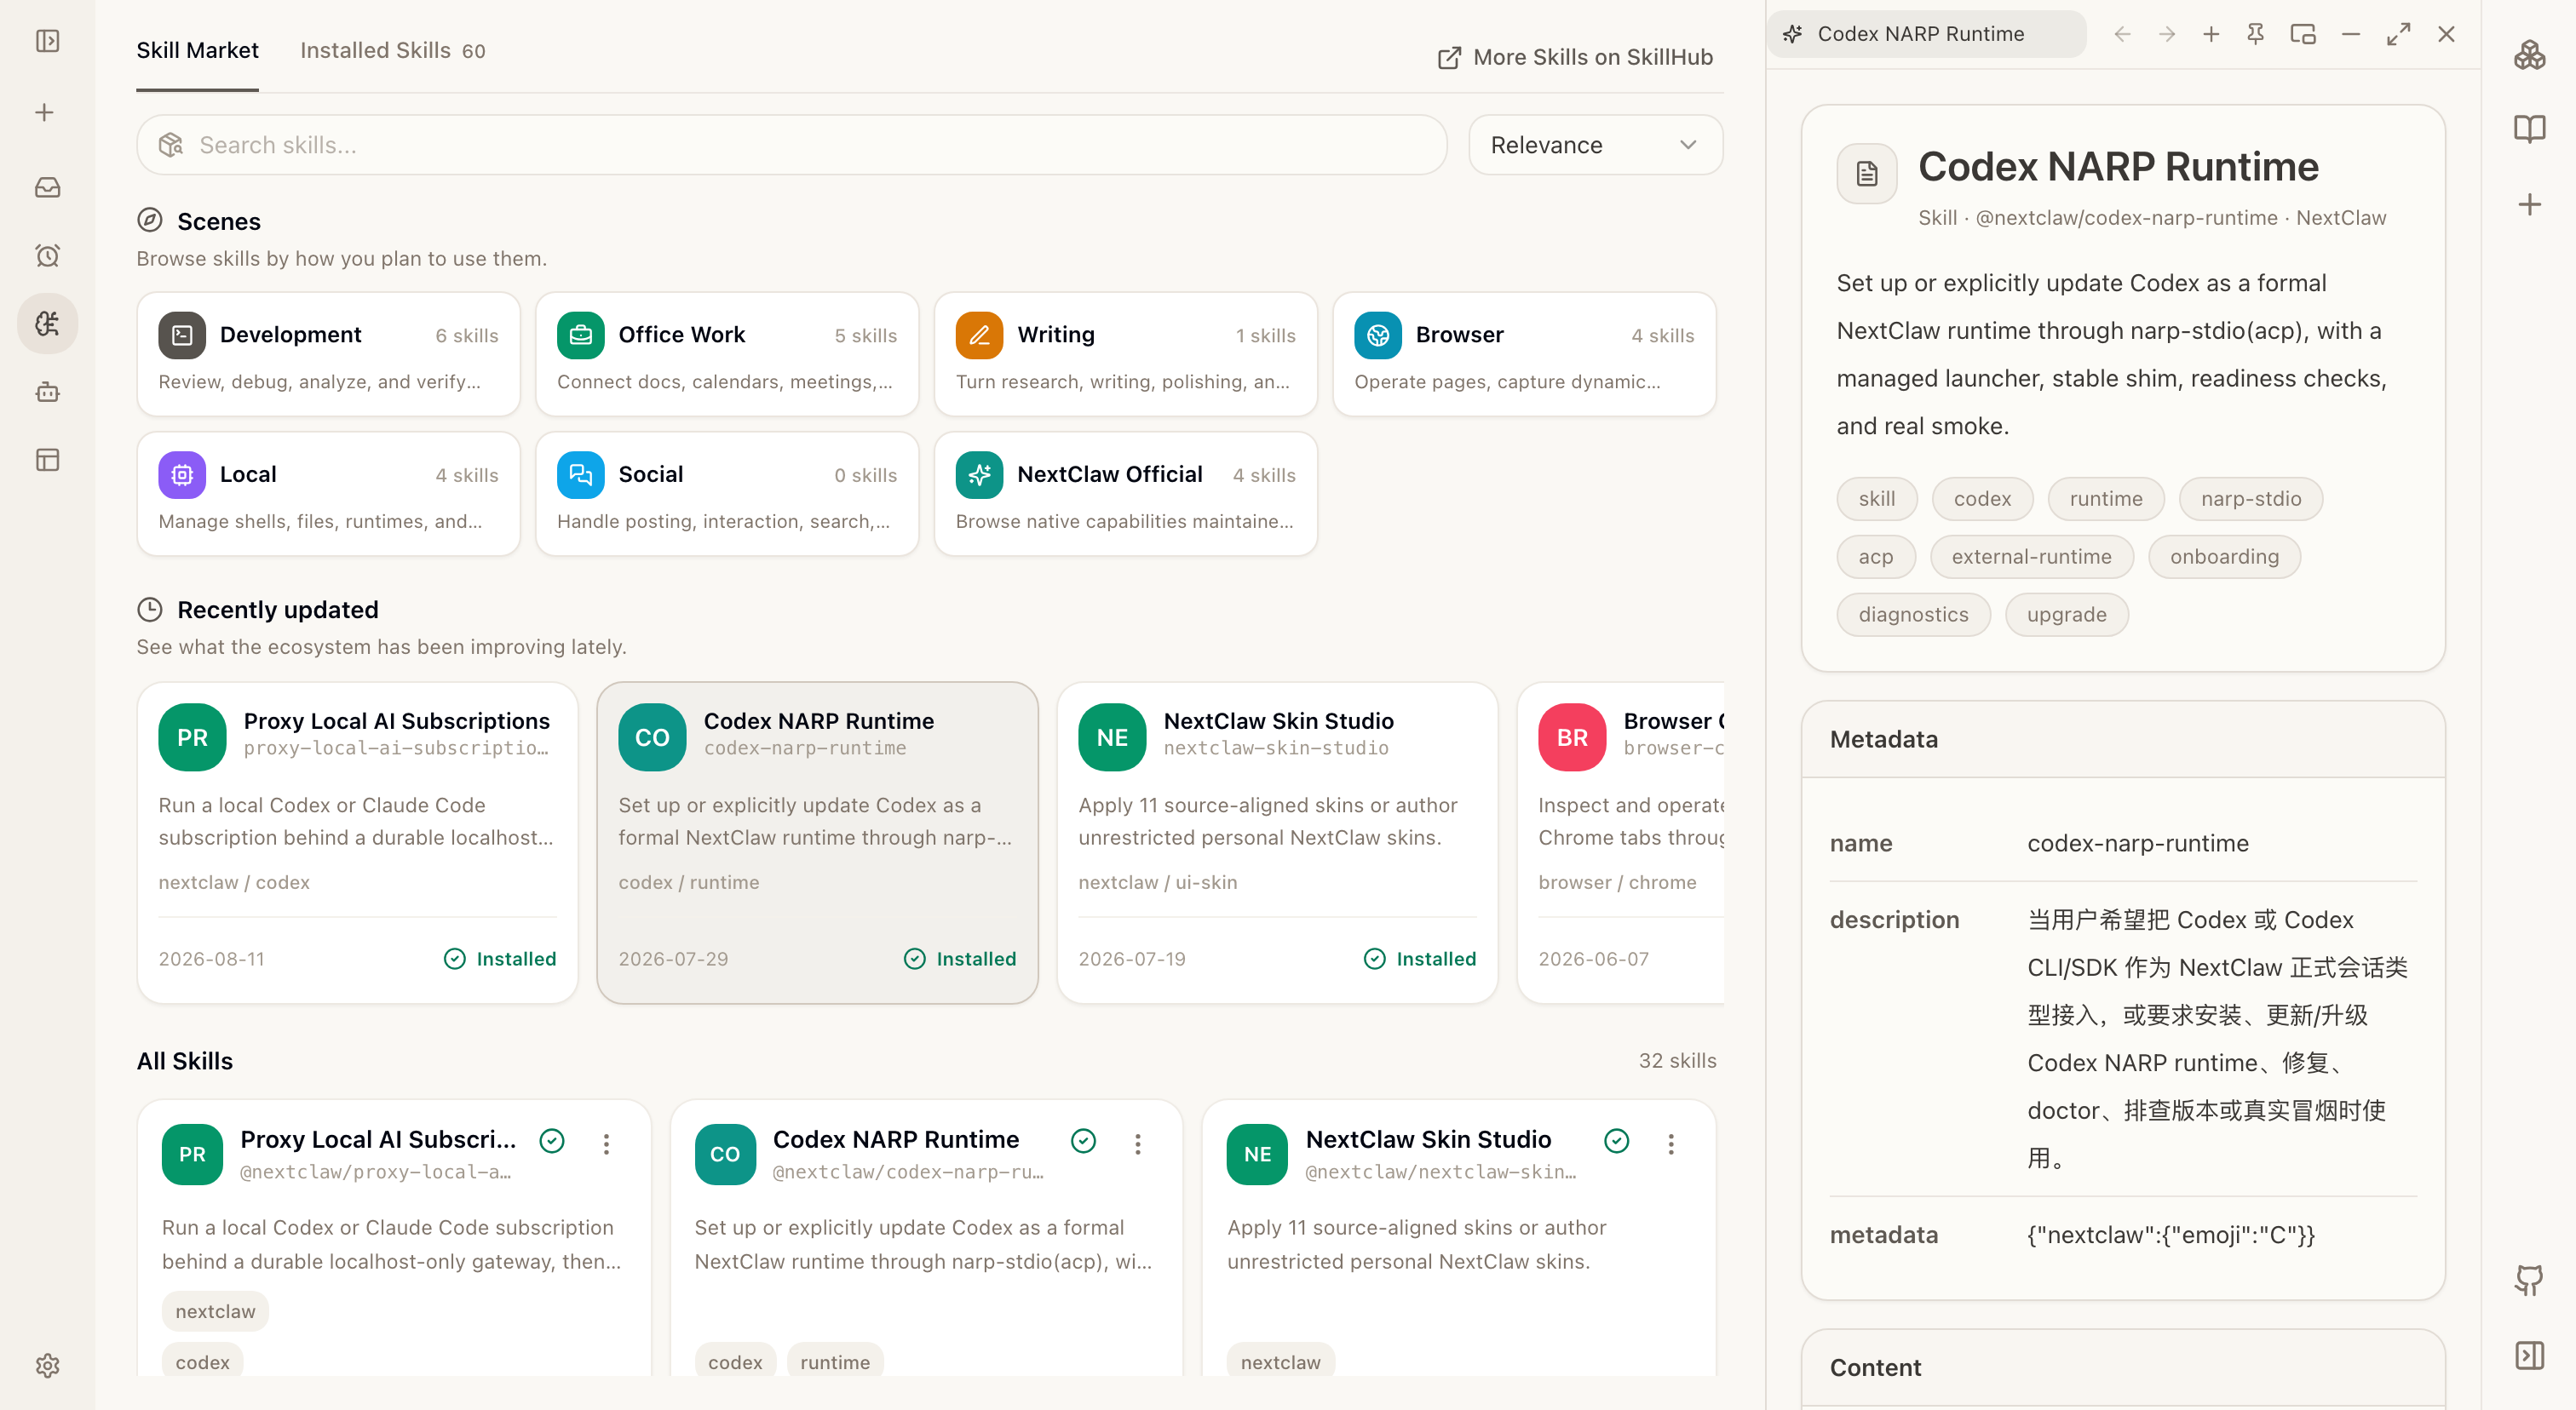The width and height of the screenshot is (2576, 1410).
Task: Open the Social scene card
Action: (727, 494)
